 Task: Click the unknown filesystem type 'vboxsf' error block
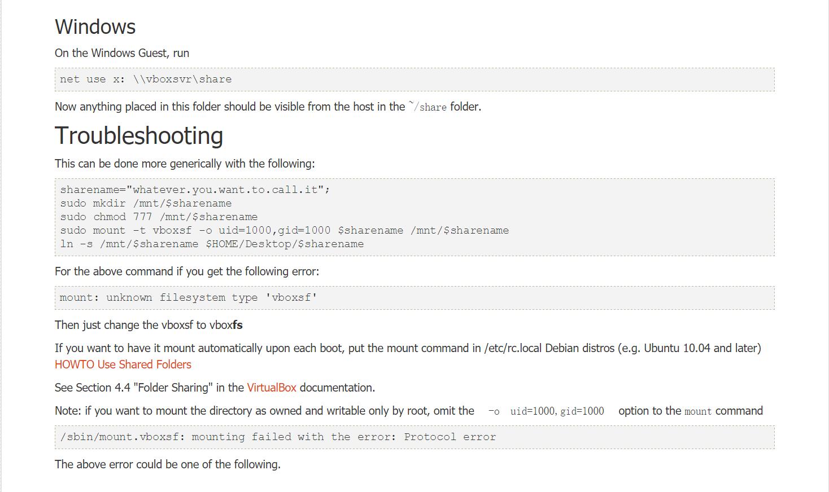click(415, 298)
